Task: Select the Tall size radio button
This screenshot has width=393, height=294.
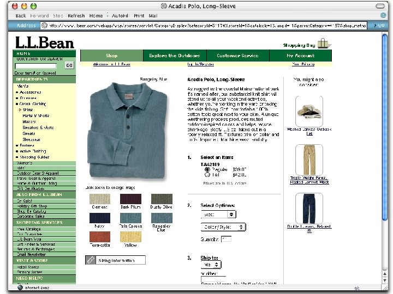Action: tap(207, 175)
